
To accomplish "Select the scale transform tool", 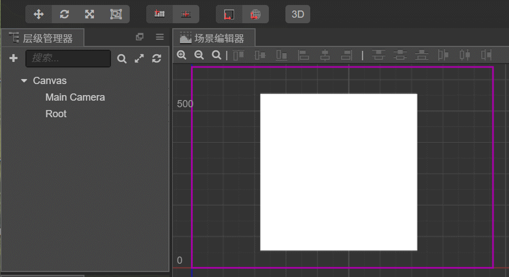I will pyautogui.click(x=89, y=14).
